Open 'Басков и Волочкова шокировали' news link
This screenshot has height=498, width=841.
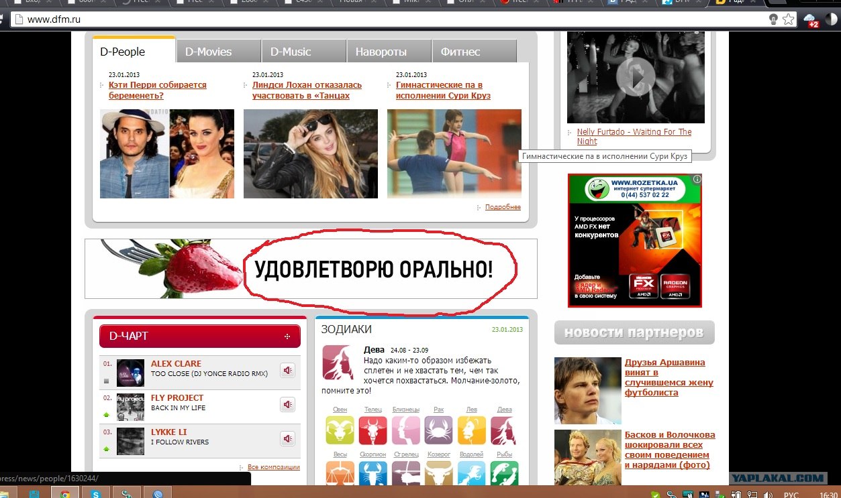(x=670, y=450)
